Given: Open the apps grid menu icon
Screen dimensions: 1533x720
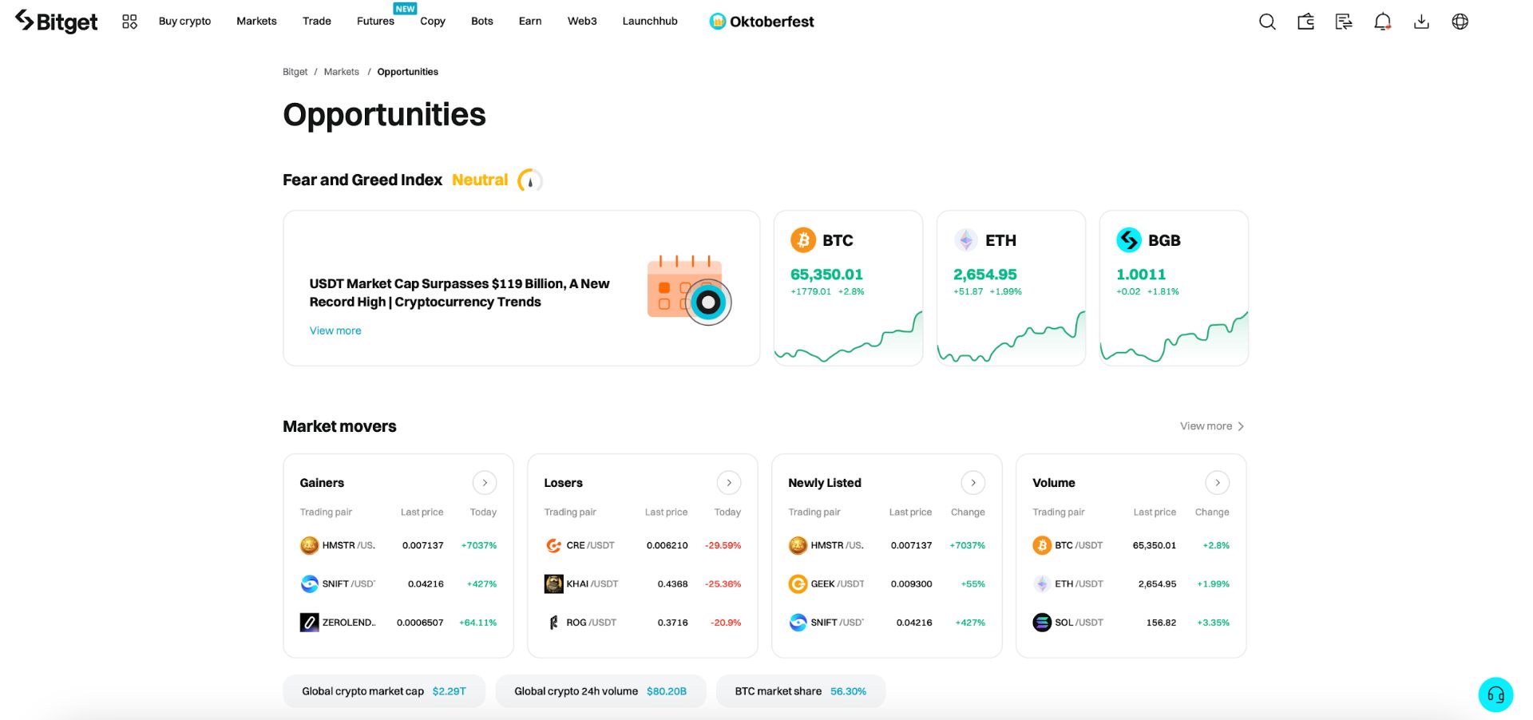Looking at the screenshot, I should click(129, 22).
